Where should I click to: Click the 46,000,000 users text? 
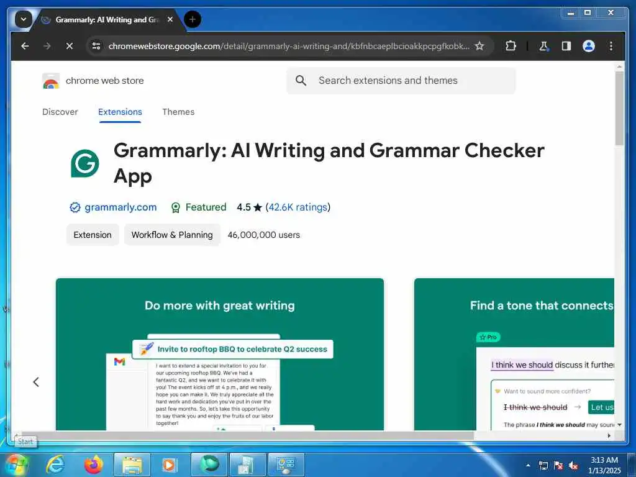[x=263, y=235]
